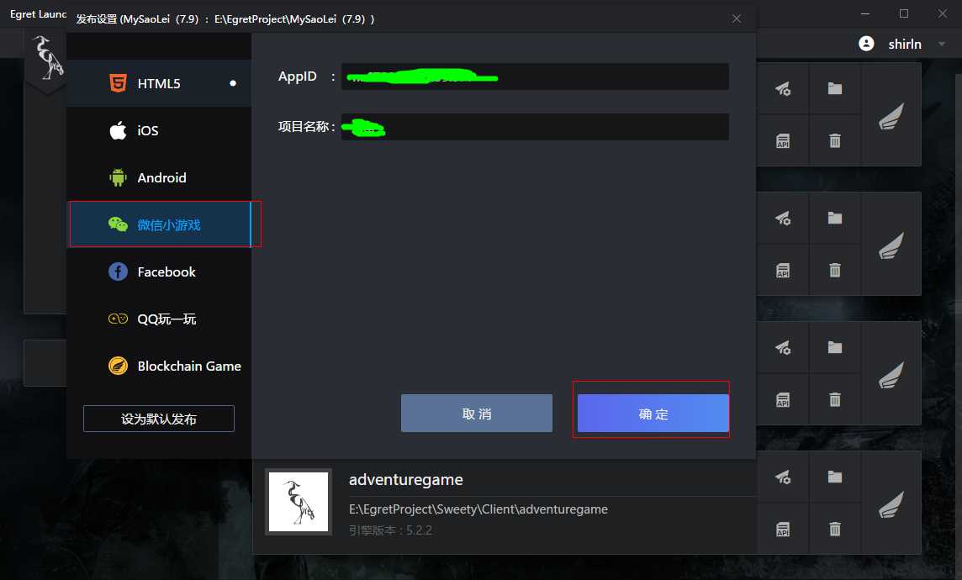Expand the shirln account dropdown arrow
Viewport: 962px width, 580px height.
pos(942,45)
